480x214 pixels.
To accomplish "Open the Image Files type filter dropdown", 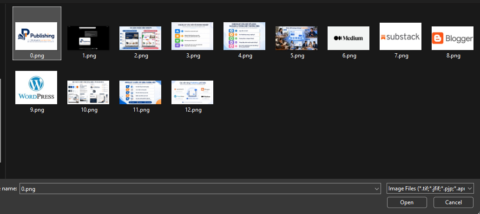I will tap(430, 189).
